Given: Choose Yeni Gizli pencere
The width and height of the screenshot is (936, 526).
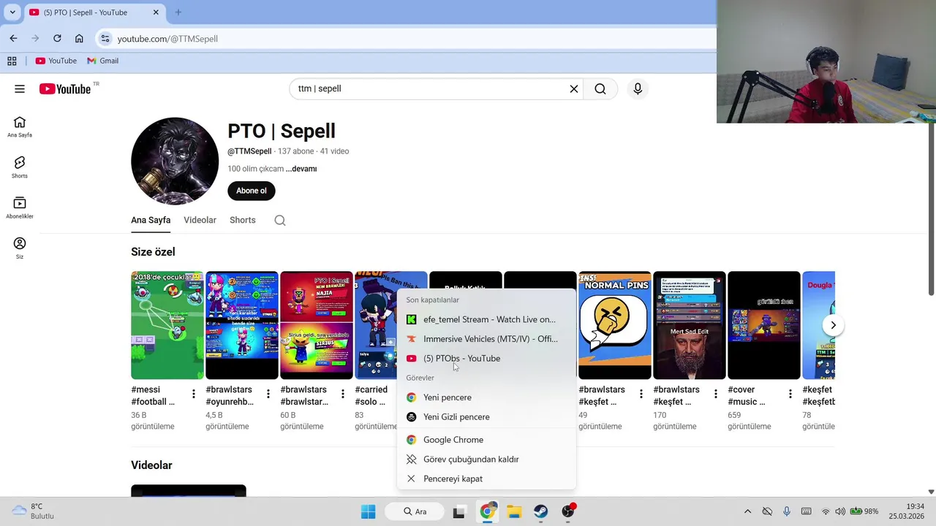Looking at the screenshot, I should pos(486,417).
